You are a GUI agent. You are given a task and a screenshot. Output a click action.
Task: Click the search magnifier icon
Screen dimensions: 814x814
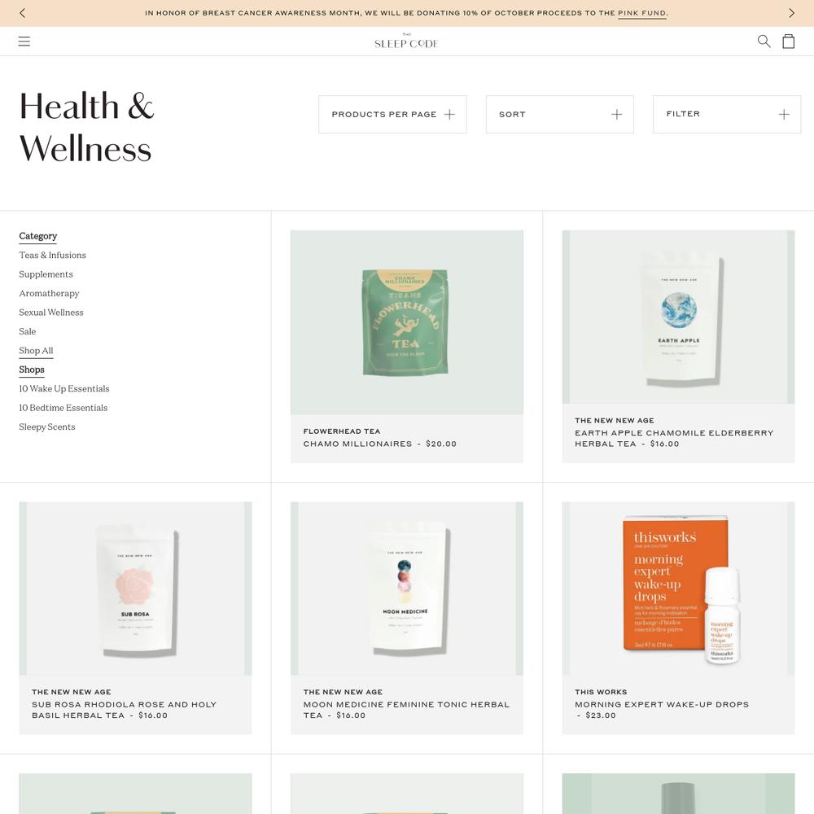pos(764,41)
